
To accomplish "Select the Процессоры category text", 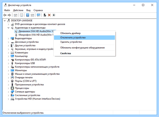I will click(x=22, y=88).
